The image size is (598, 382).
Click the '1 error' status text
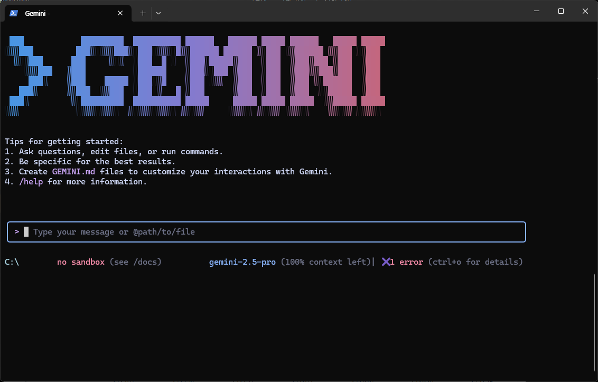(x=407, y=262)
